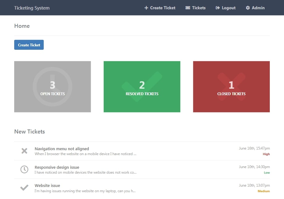Click the High priority label

pyautogui.click(x=266, y=154)
